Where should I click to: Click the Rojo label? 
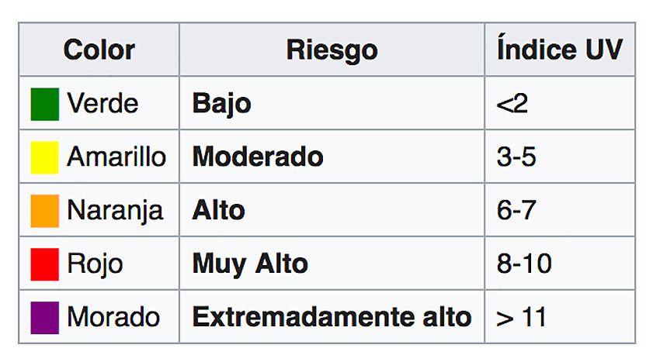pos(95,264)
